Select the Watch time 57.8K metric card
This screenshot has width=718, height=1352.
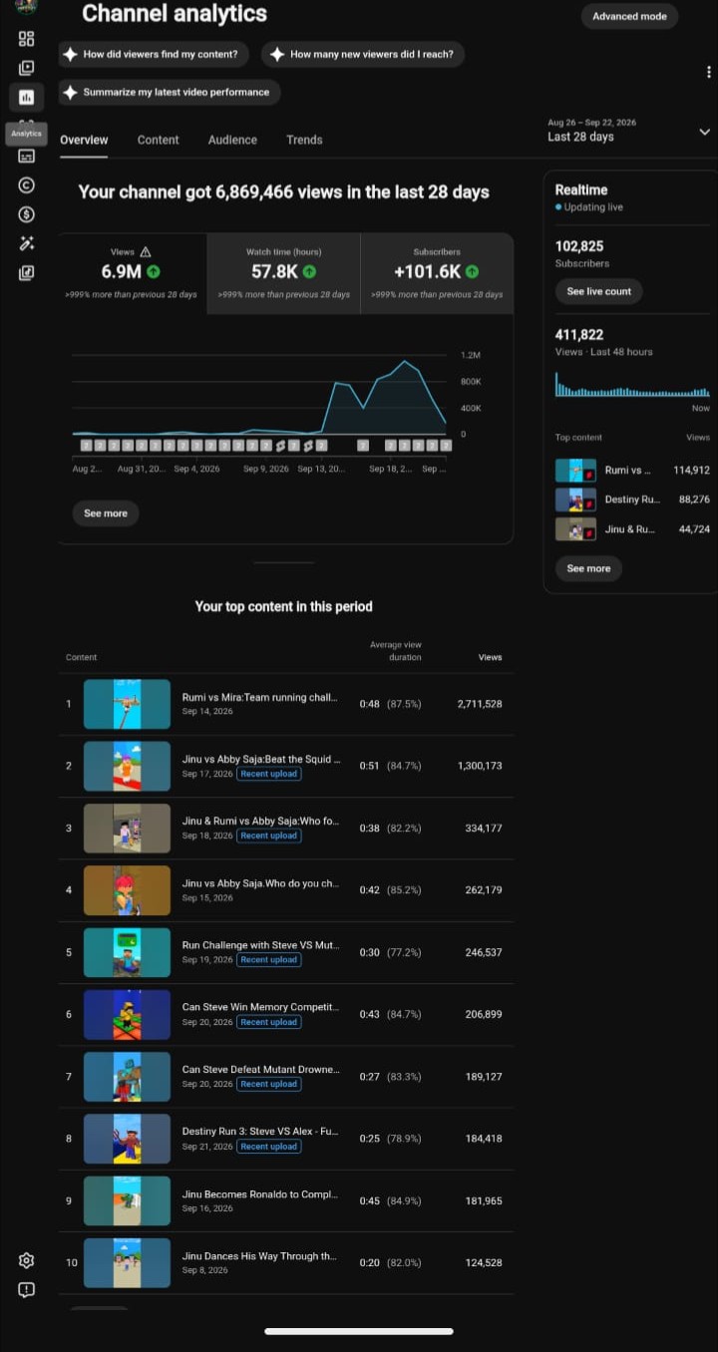(284, 273)
